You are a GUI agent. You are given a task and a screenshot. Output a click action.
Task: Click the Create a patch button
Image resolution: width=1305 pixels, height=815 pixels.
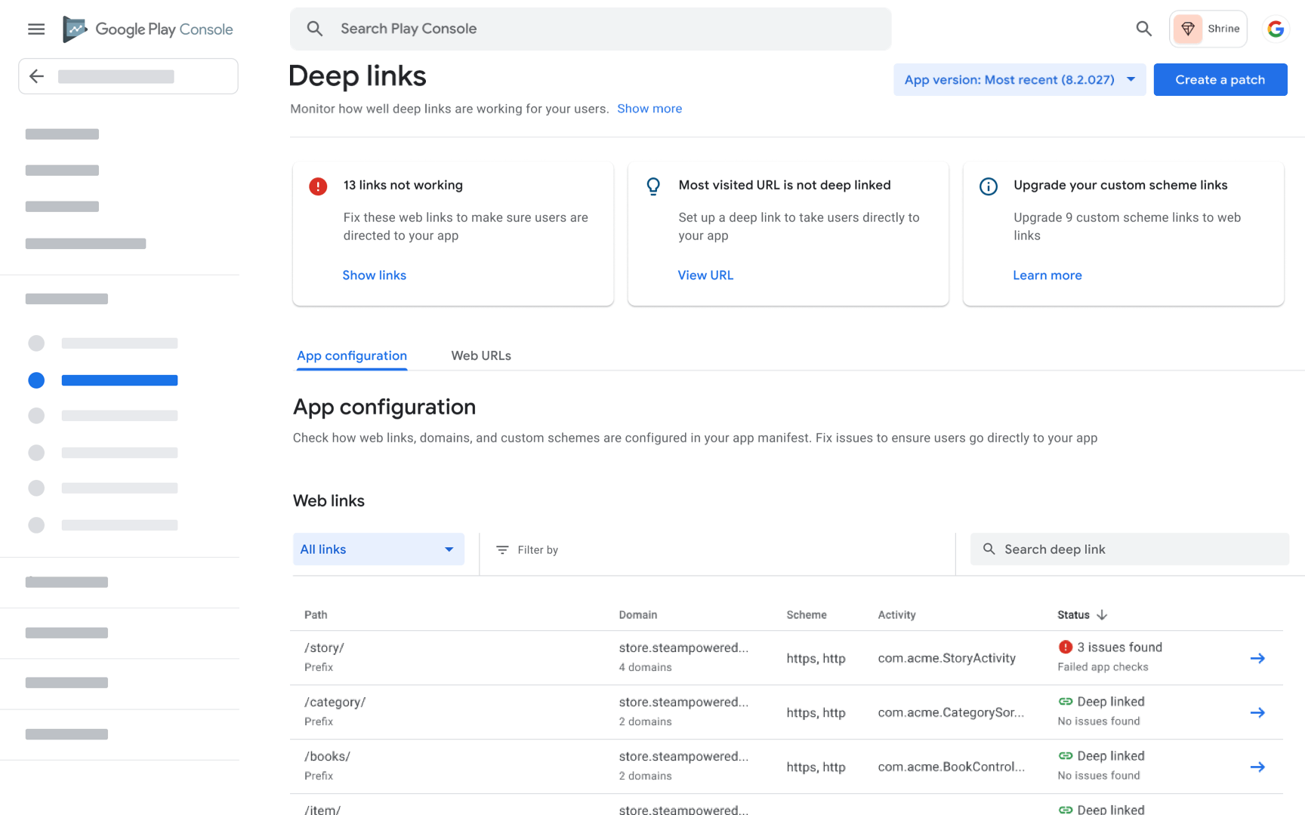[x=1220, y=80]
